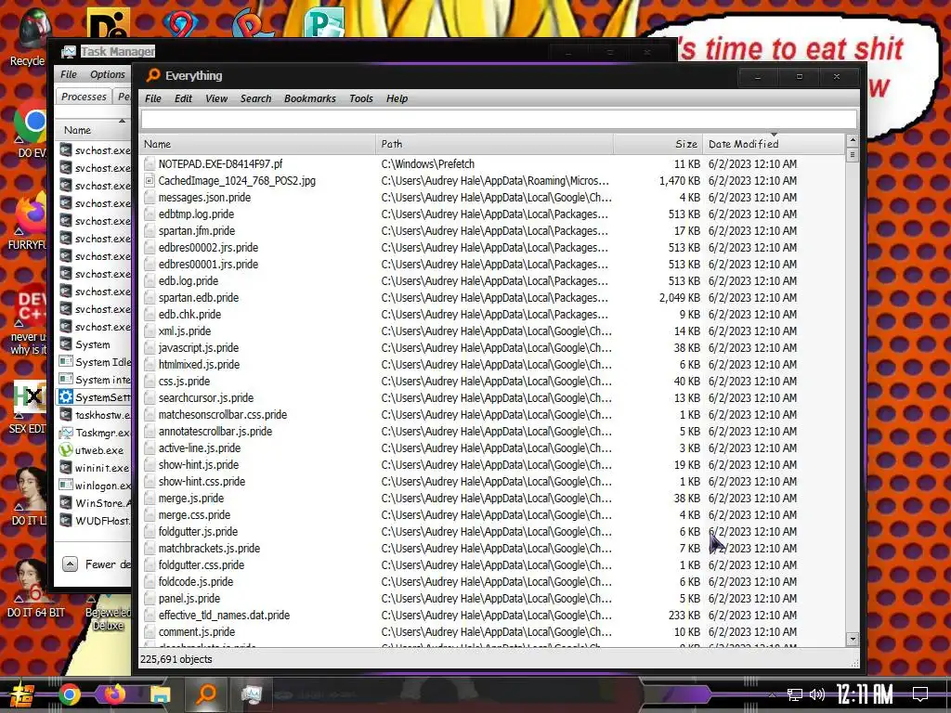
Task: Select the file icon of searchcursor.js.pride
Action: tap(150, 397)
